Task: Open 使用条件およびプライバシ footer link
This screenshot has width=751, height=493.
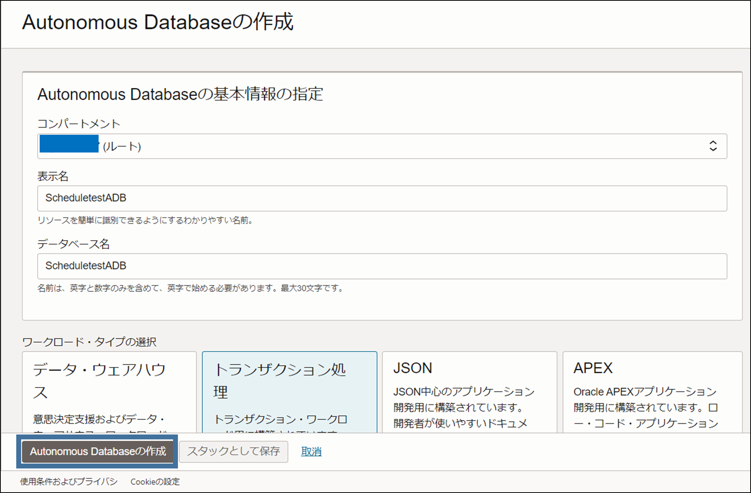Action: click(x=69, y=482)
